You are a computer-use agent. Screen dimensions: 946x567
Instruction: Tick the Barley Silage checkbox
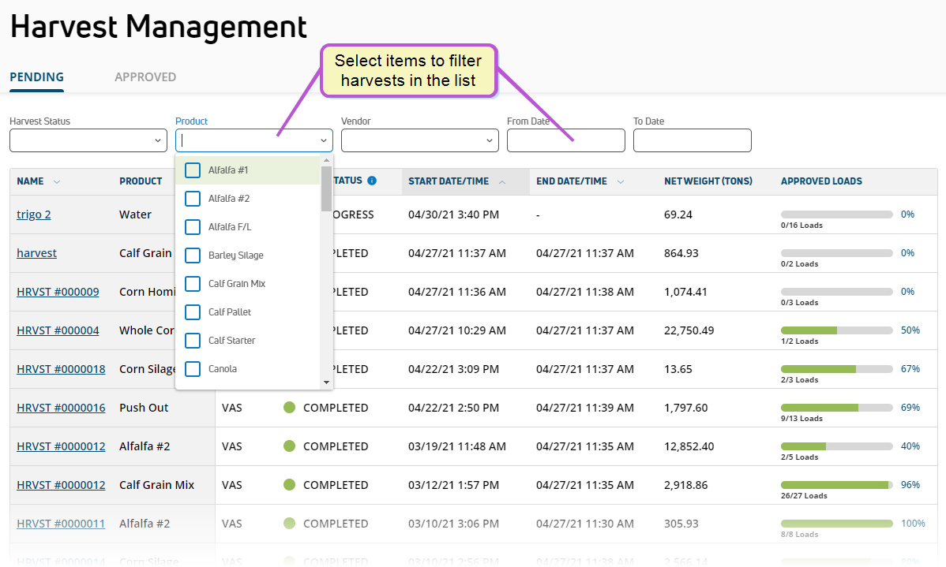click(193, 255)
